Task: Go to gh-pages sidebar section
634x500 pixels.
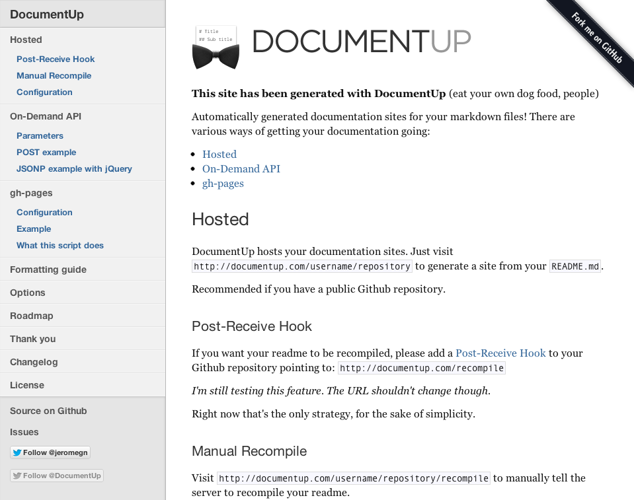Action: coord(31,193)
